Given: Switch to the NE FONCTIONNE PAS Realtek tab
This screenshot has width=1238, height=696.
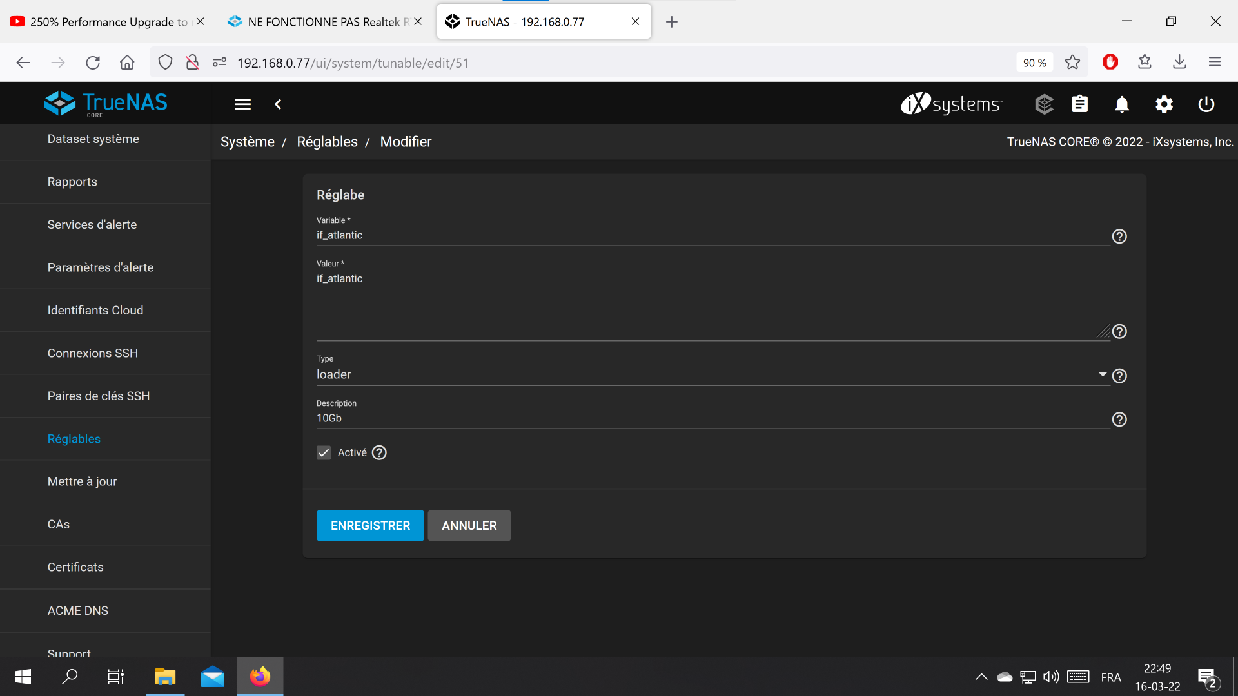Looking at the screenshot, I should [x=326, y=22].
